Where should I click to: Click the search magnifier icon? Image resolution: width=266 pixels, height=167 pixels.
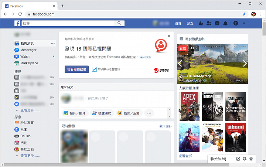119,23
